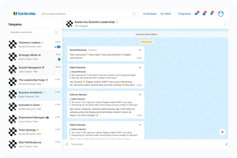This screenshot has width=237, height=158.
Task: Jump to latest messages with double-chevron button
Action: tap(222, 132)
